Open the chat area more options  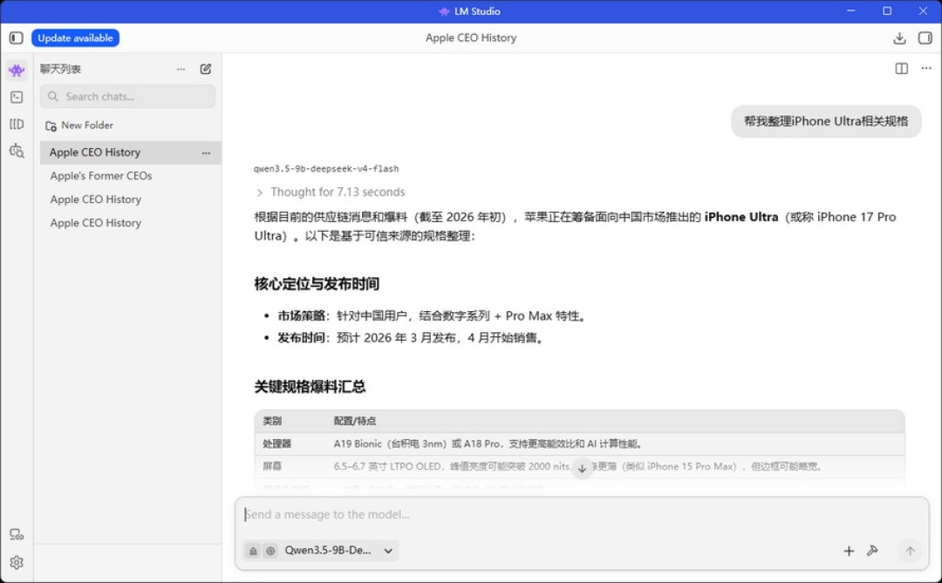click(x=926, y=69)
